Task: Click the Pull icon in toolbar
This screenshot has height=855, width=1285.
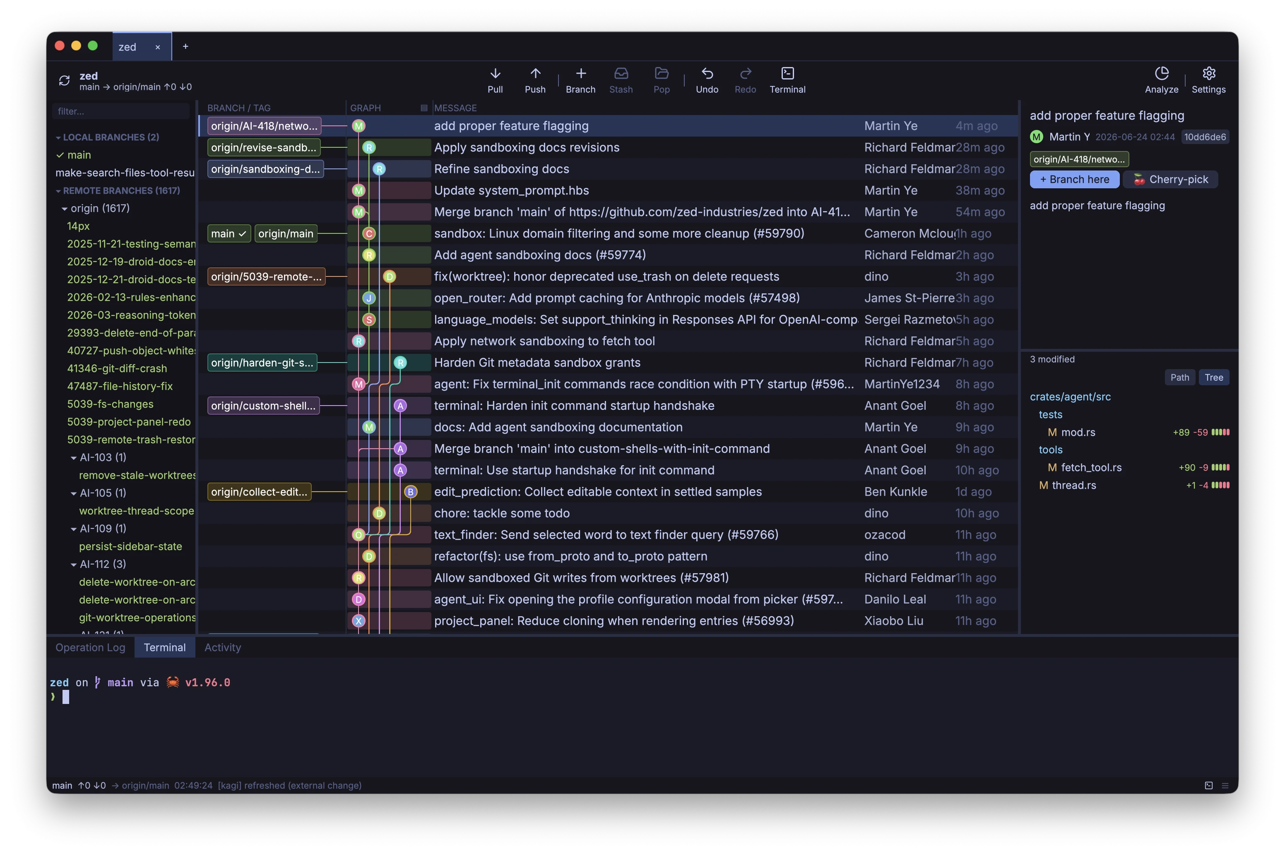Action: pyautogui.click(x=495, y=74)
